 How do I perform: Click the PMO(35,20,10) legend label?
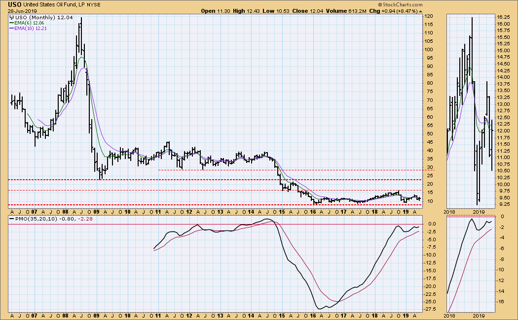tap(37, 219)
